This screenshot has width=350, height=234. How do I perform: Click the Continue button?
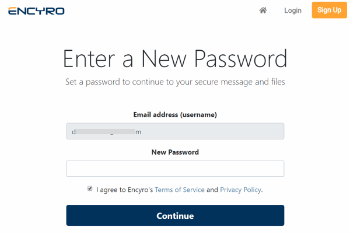point(175,215)
